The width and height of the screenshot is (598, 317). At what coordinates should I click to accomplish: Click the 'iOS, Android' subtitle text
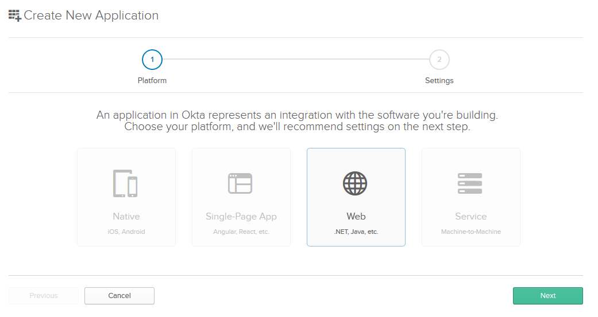point(126,232)
